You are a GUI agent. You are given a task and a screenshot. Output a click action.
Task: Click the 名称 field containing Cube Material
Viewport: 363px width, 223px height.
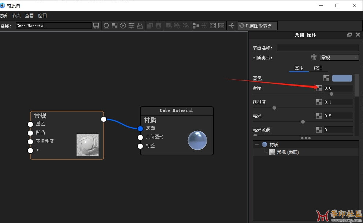click(53, 26)
